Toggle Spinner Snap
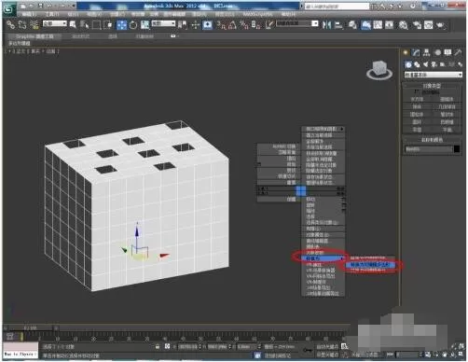468x362 pixels. [256, 25]
